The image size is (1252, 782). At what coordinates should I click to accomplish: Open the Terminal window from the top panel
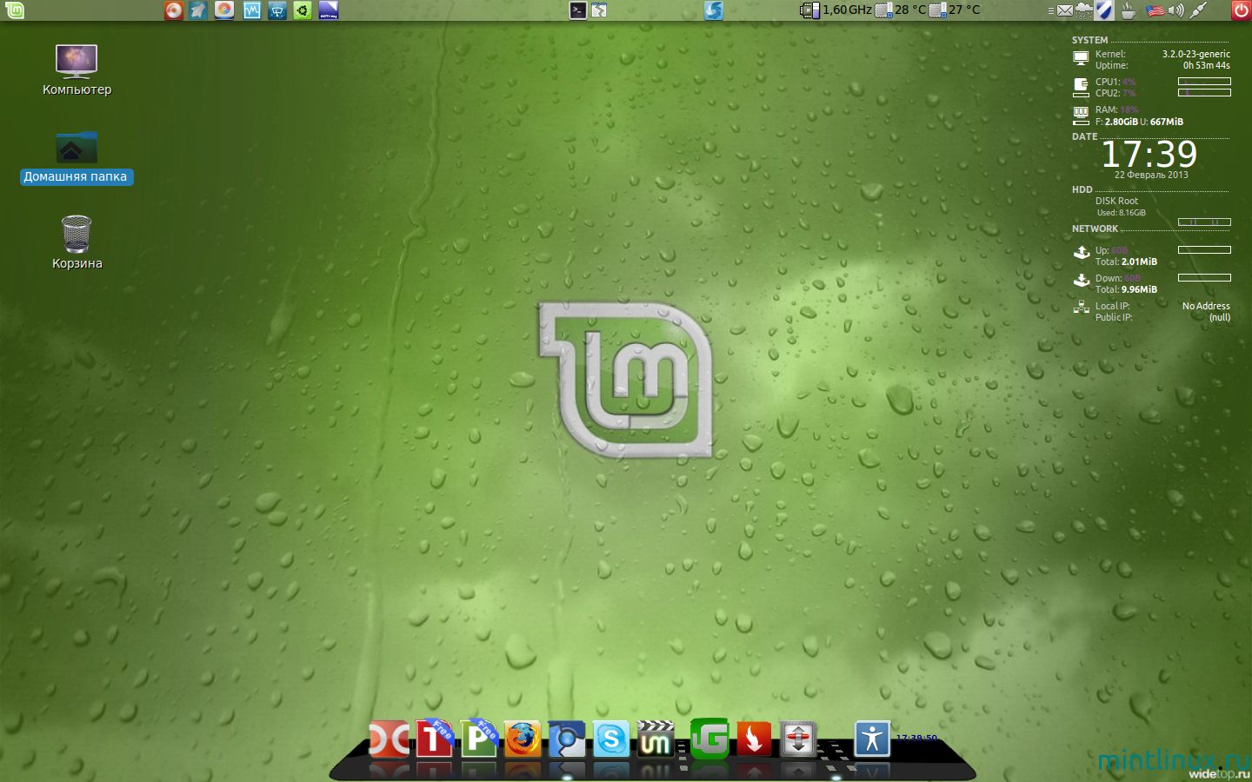coord(577,10)
